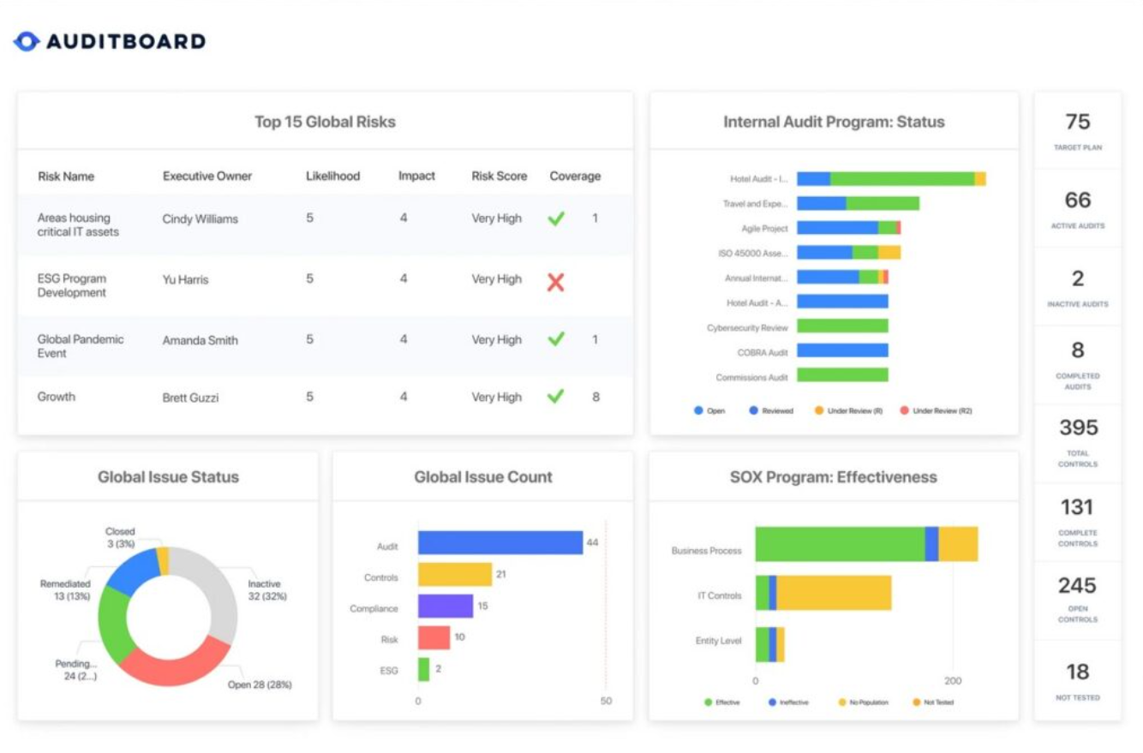
Task: Click the 245 Open Controls stat card
Action: [1078, 596]
